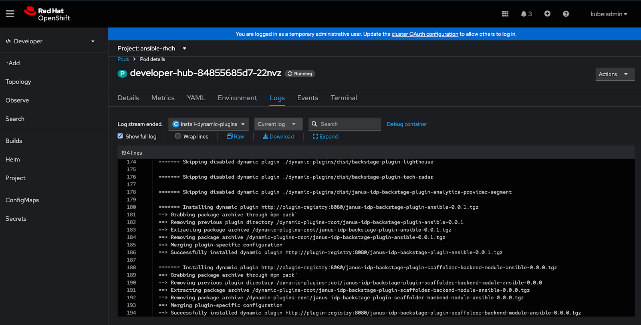Screen dimensions: 641x325
Task: Open Observe in the sidebar
Action: click(17, 100)
